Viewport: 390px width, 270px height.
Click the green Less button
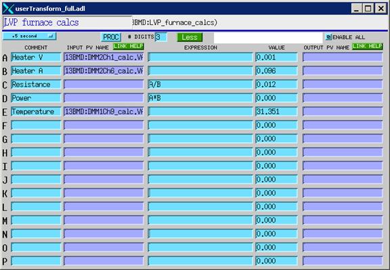pos(190,37)
